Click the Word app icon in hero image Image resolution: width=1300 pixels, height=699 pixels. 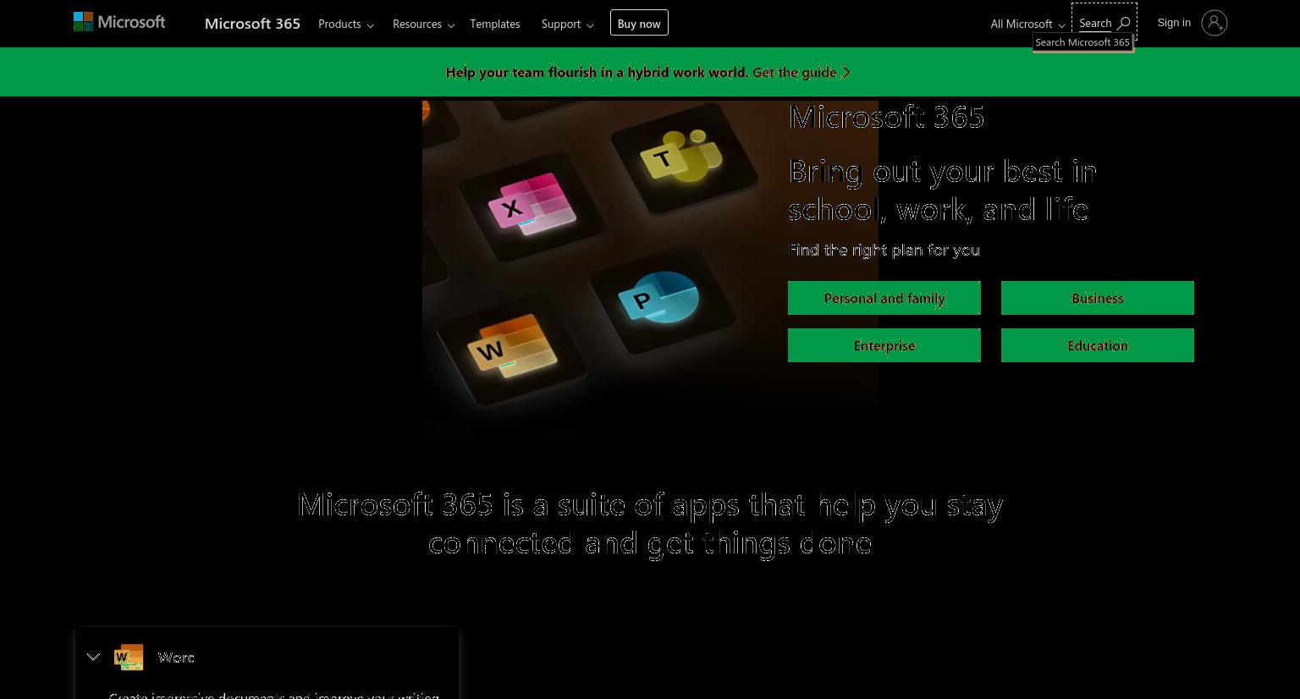(512, 345)
